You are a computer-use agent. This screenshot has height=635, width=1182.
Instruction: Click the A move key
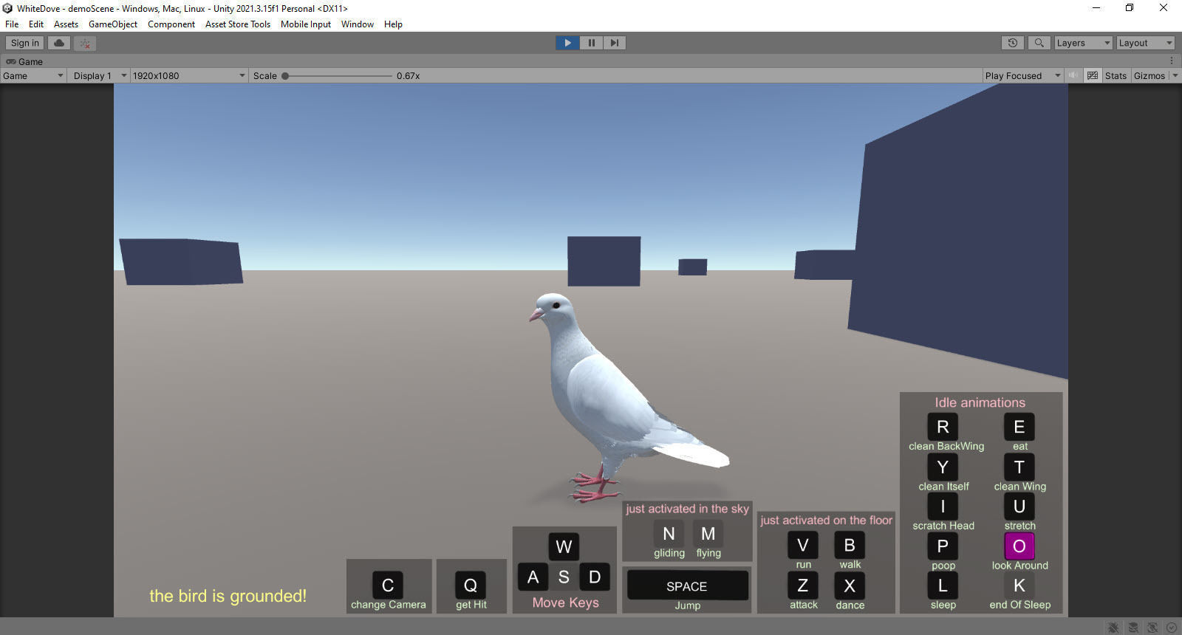(x=533, y=577)
